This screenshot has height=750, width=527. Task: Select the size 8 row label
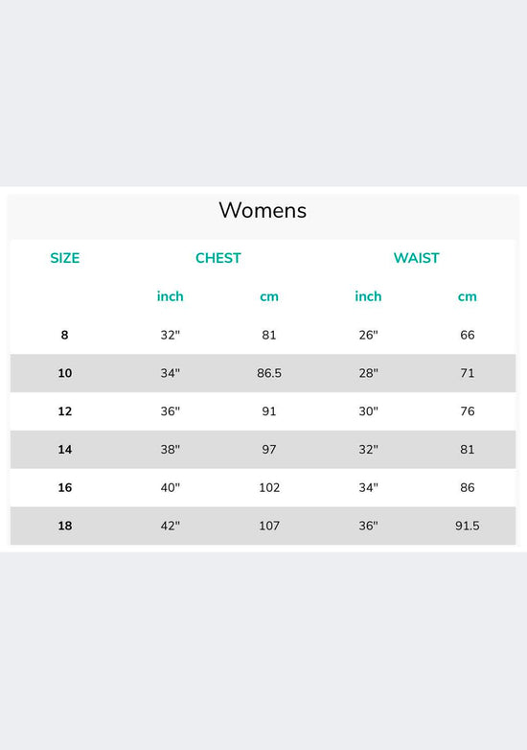tap(64, 335)
